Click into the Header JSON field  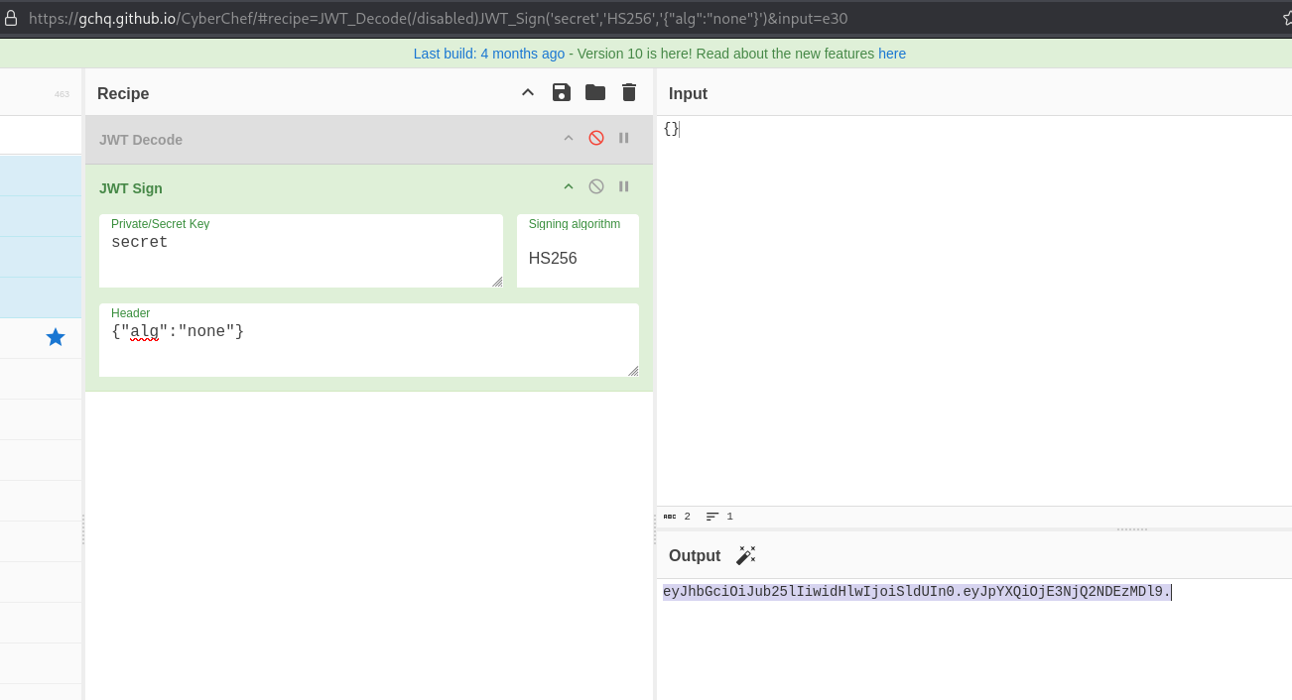pos(367,347)
